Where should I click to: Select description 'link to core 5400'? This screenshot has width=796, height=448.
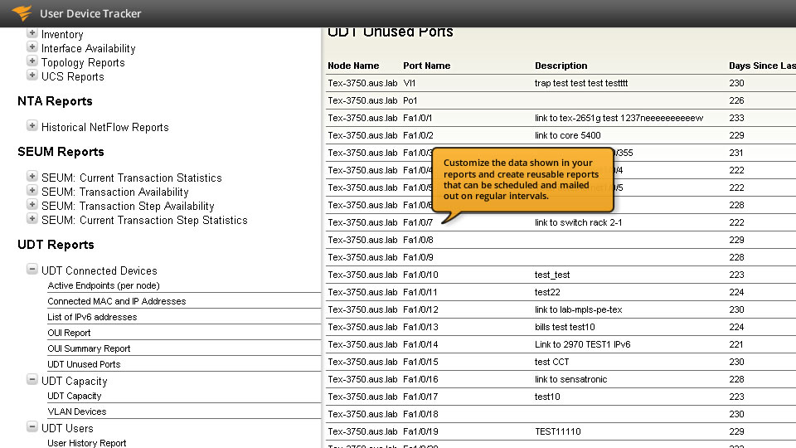pyautogui.click(x=567, y=135)
